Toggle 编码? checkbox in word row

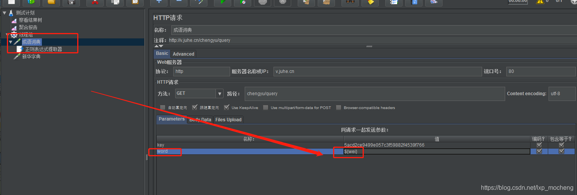(x=539, y=151)
